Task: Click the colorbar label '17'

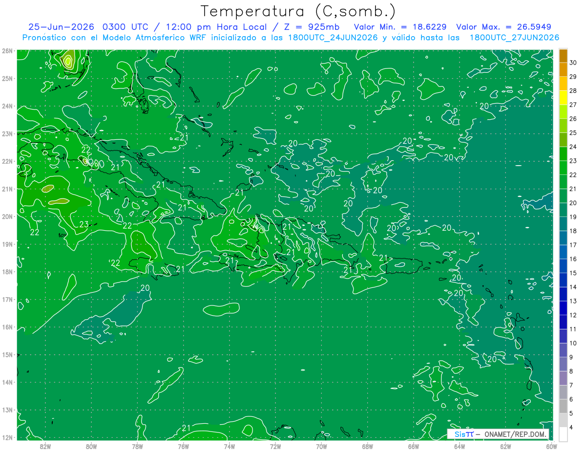Action: pyautogui.click(x=573, y=245)
